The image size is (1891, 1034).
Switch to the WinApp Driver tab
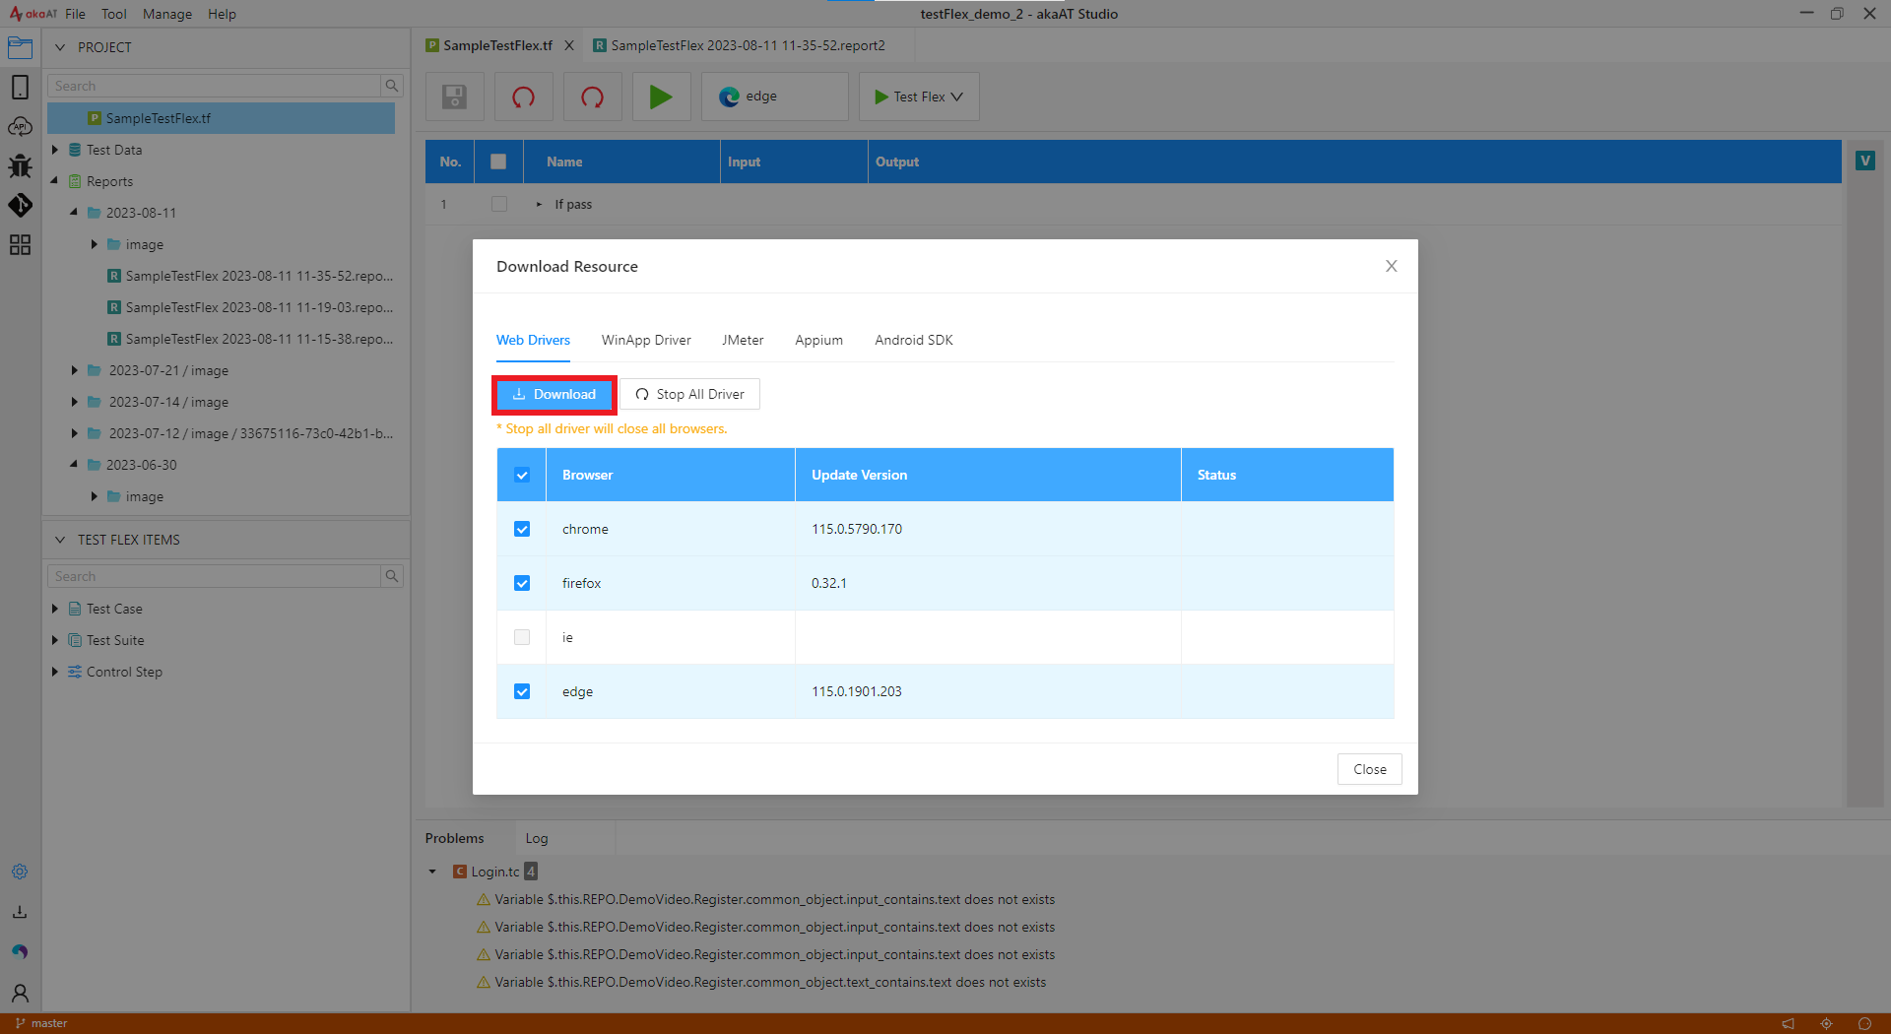[x=646, y=340]
